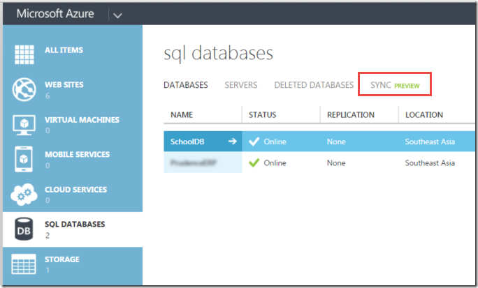The image size is (478, 288).
Task: Click the Online status of SchoolDB
Action: [x=275, y=142]
